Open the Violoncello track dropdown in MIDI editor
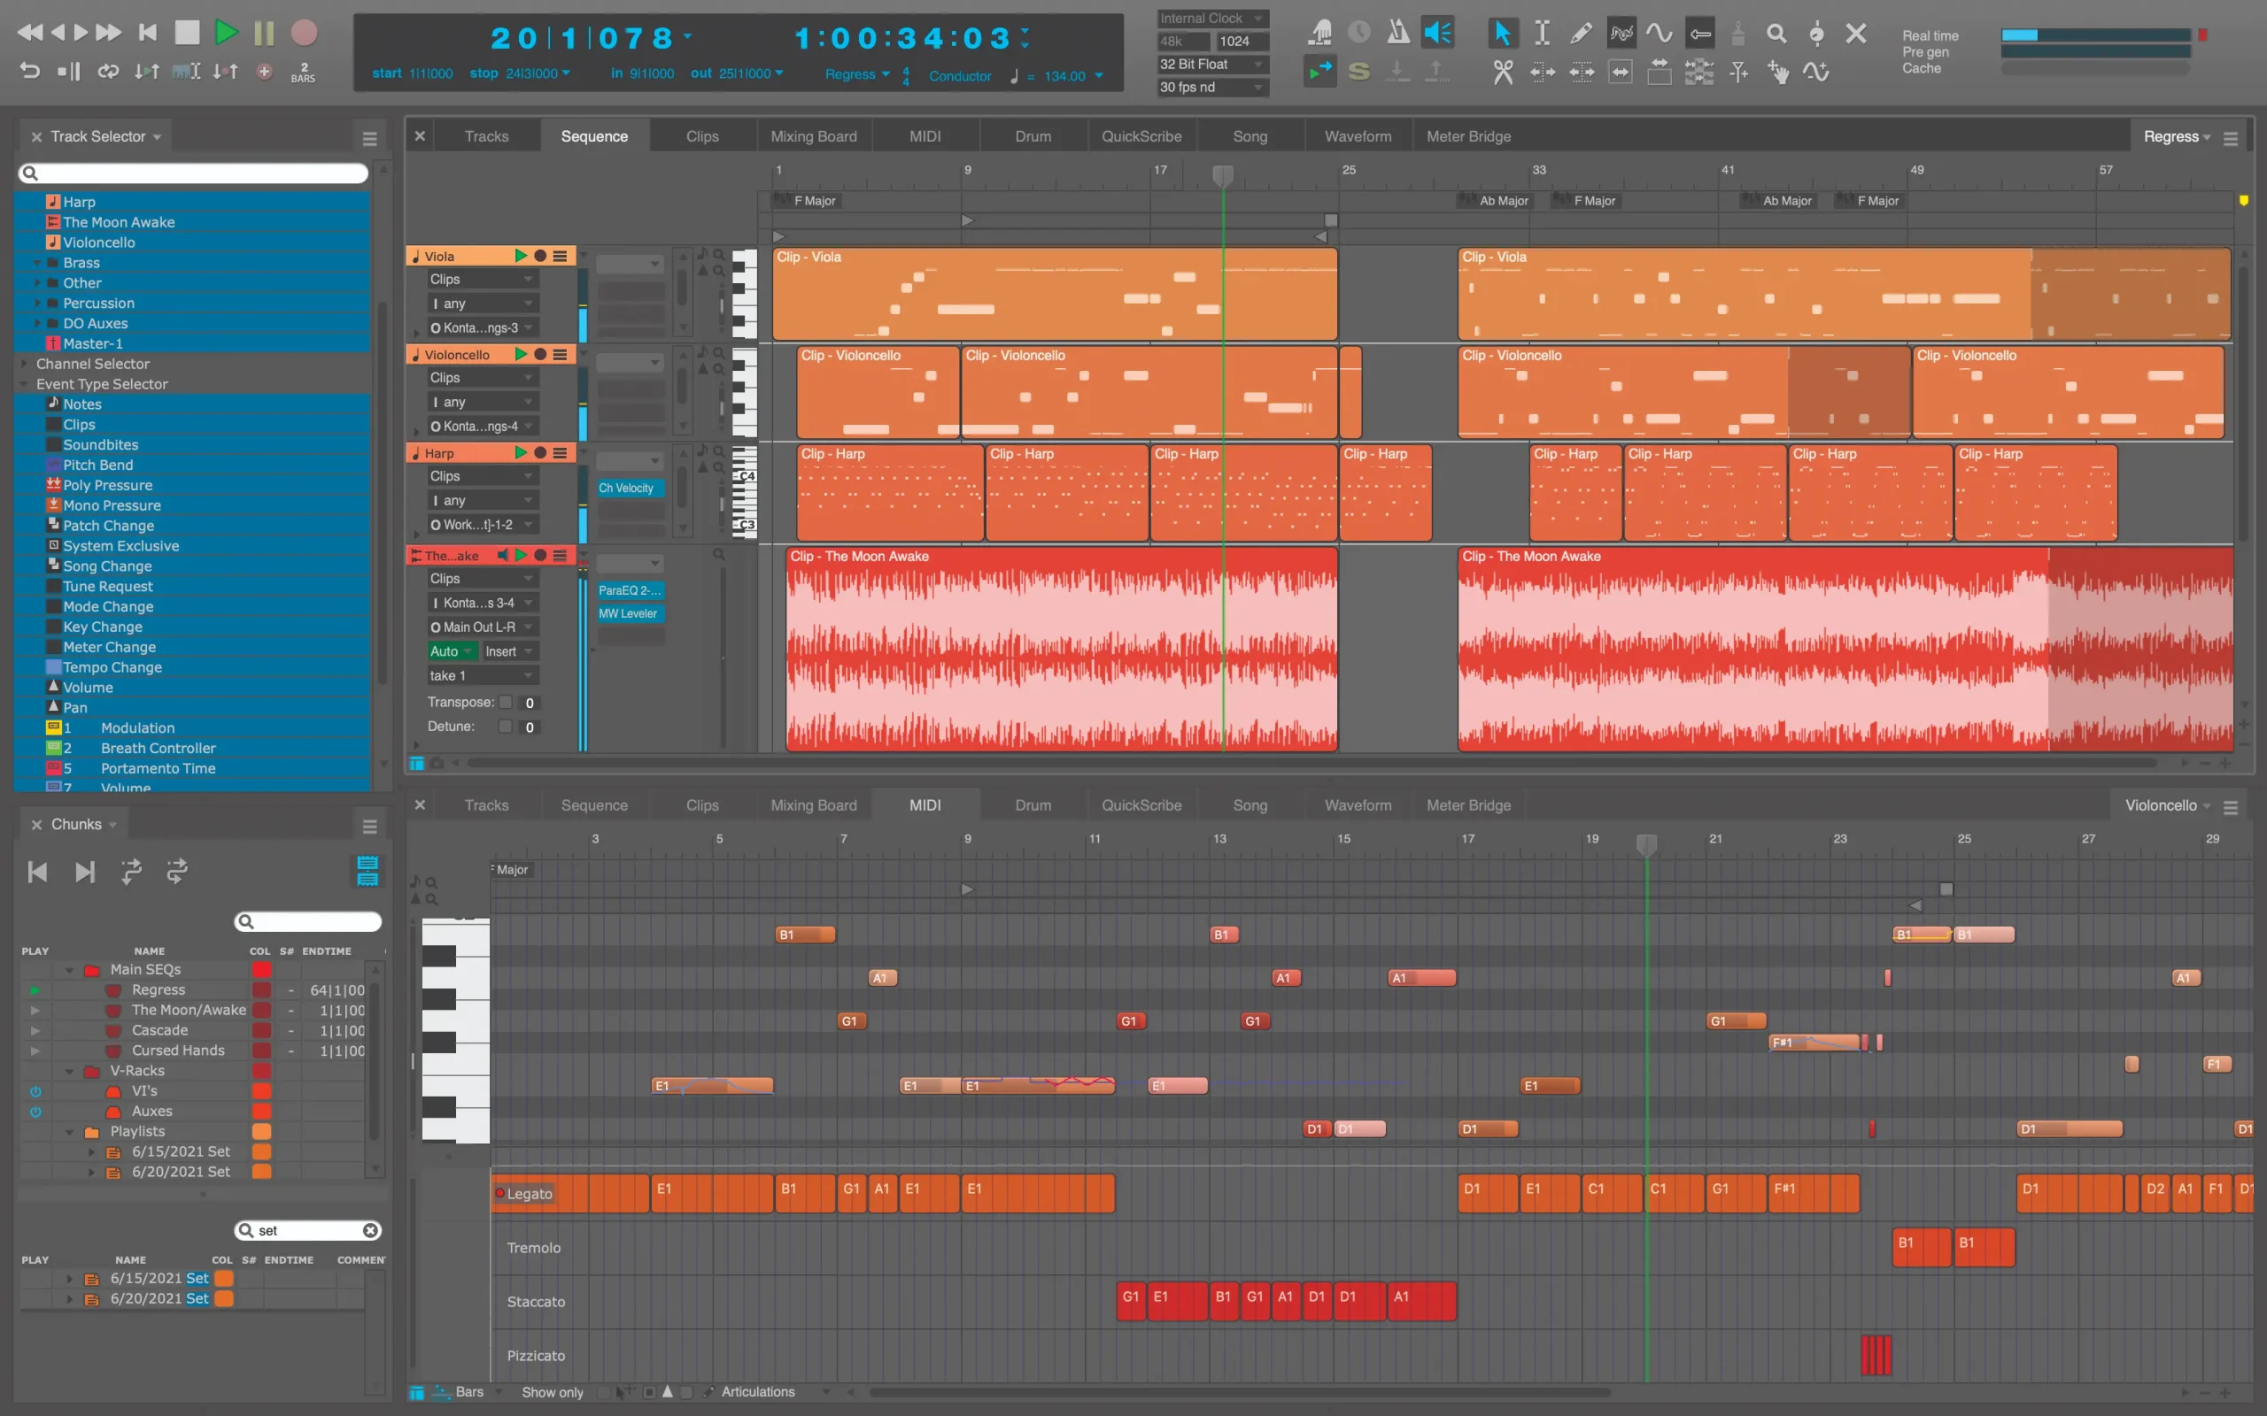 pos(2167,805)
